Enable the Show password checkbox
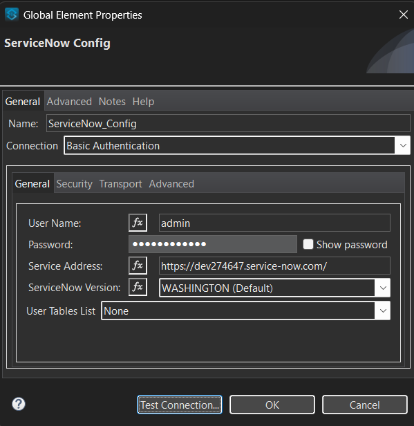Image resolution: width=414 pixels, height=426 pixels. point(308,244)
